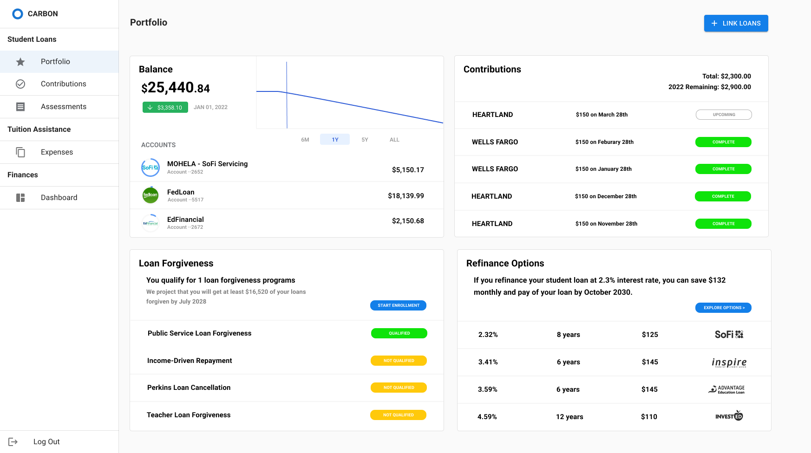The image size is (811, 453).
Task: Click the FedLoan green logo
Action: pos(150,195)
